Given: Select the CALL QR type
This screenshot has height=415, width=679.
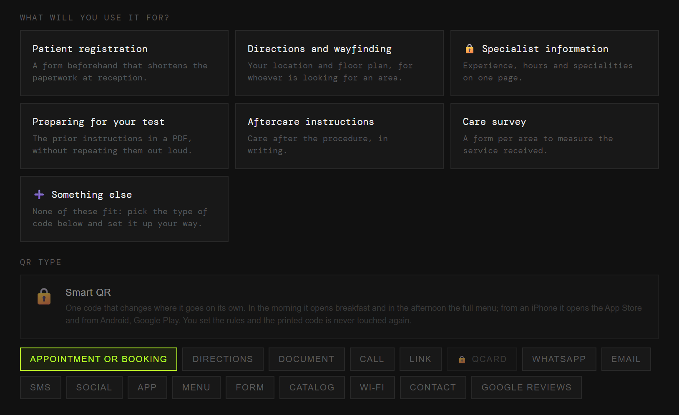Looking at the screenshot, I should click(x=372, y=359).
